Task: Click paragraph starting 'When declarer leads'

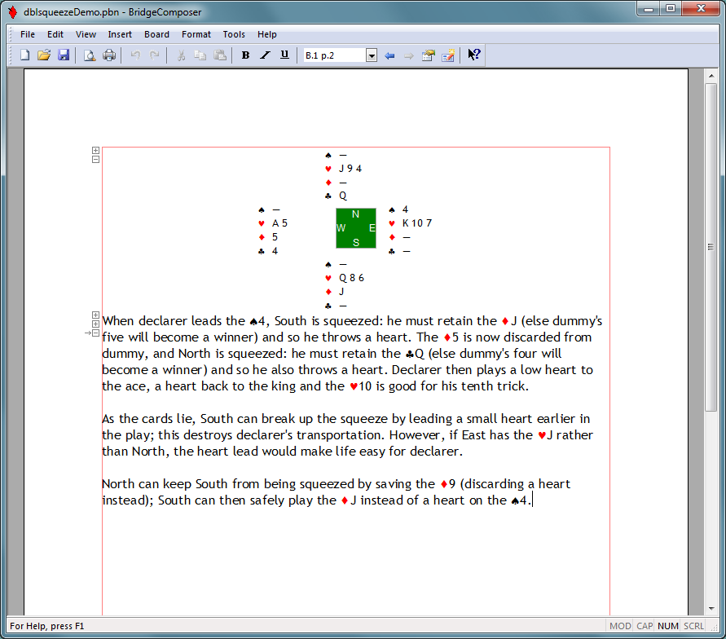Action: click(352, 353)
